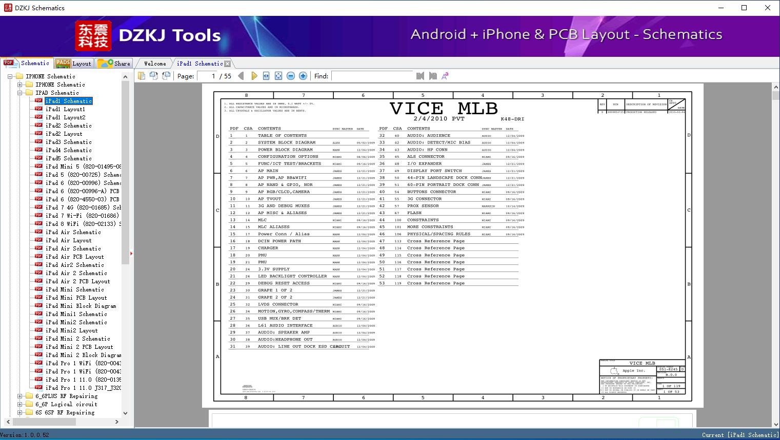The height and width of the screenshot is (440, 780).
Task: Collapse the top IPHONE Schematic root node
Action: (10, 76)
